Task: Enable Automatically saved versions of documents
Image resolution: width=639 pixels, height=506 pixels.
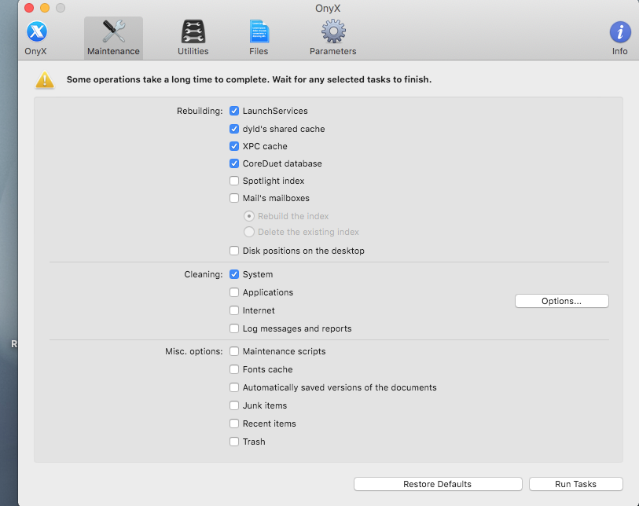Action: pos(234,387)
